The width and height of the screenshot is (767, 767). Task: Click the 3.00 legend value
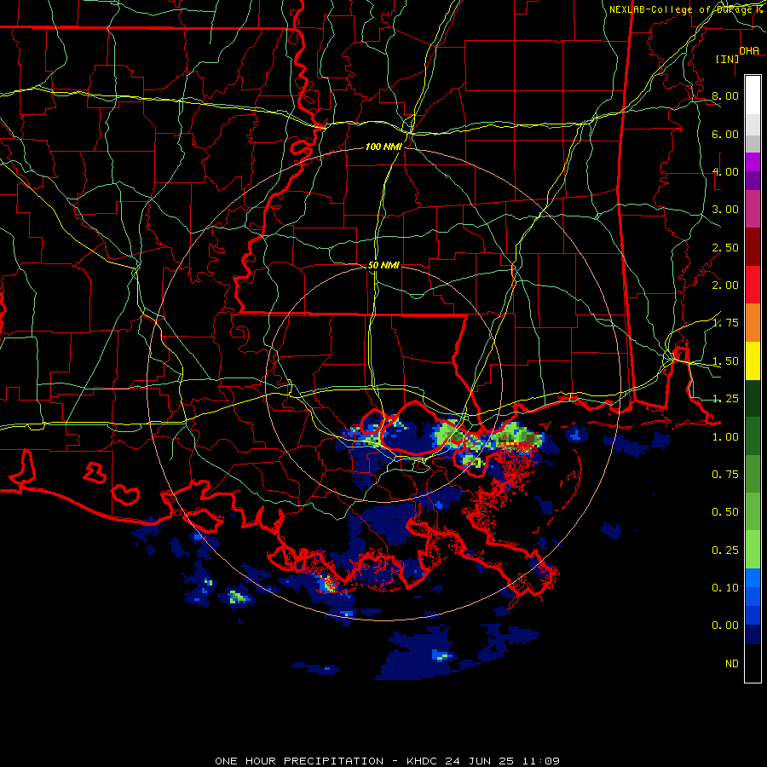pos(725,210)
